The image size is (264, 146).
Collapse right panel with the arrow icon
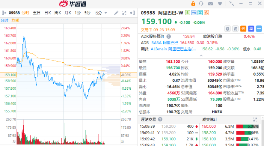pyautogui.click(x=132, y=13)
